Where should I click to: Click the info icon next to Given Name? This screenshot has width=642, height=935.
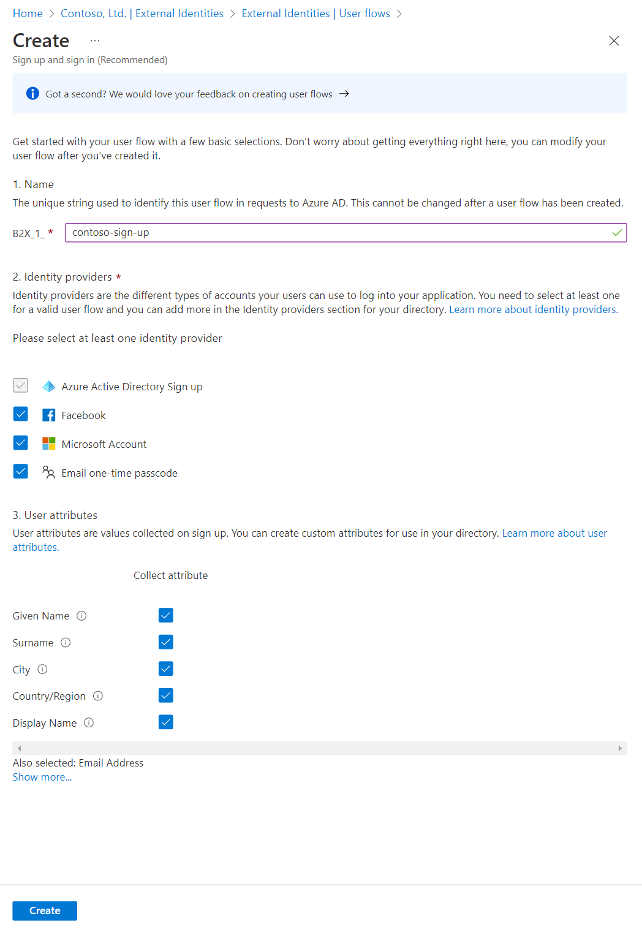tap(81, 616)
